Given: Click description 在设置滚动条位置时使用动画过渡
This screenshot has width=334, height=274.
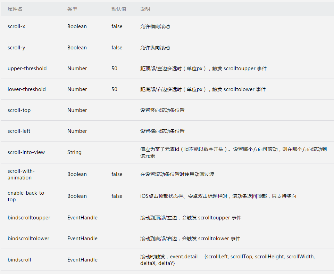Looking at the screenshot, I should 177,174.
